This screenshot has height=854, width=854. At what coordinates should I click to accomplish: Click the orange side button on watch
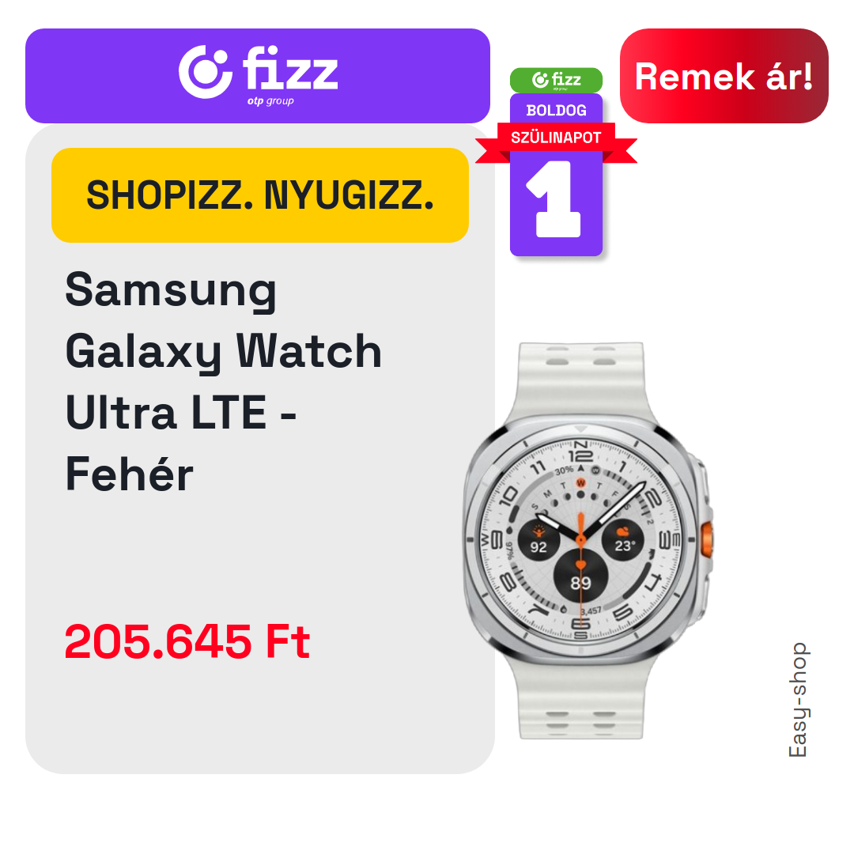tap(706, 540)
